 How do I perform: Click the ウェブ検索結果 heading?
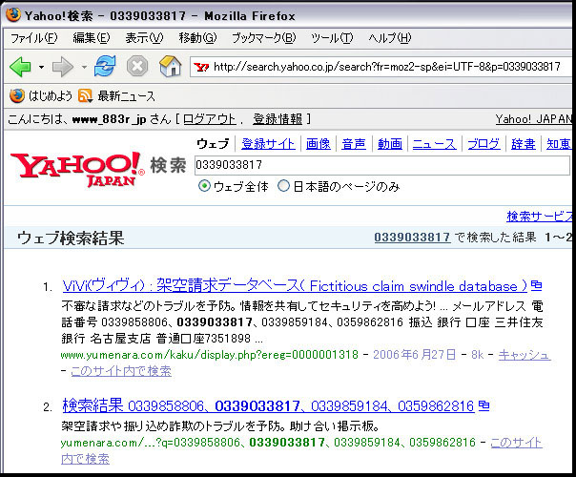pos(71,238)
